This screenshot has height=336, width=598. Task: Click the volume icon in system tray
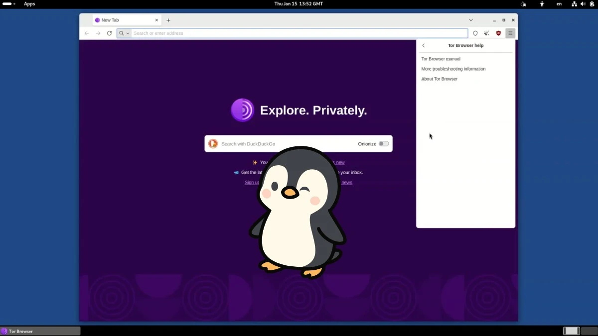pos(583,4)
